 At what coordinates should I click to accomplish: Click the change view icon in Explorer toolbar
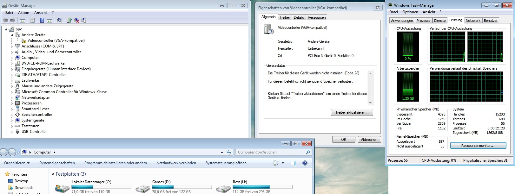pos(276,163)
